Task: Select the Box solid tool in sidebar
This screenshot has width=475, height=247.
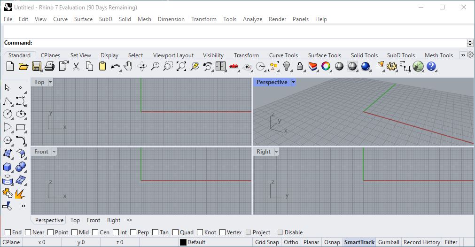Action: (7, 167)
